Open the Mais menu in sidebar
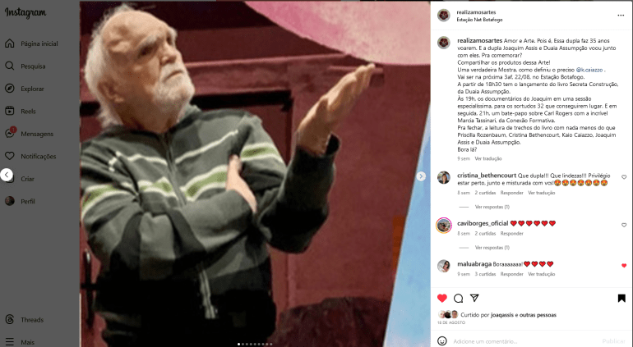The image size is (633, 347). click(21, 342)
